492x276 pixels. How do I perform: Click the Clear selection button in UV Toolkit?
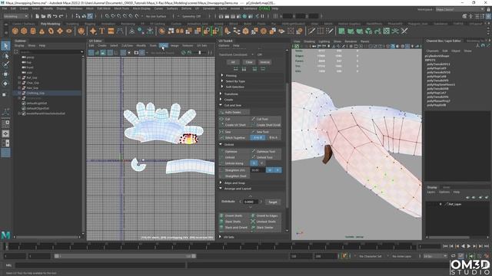point(249,62)
